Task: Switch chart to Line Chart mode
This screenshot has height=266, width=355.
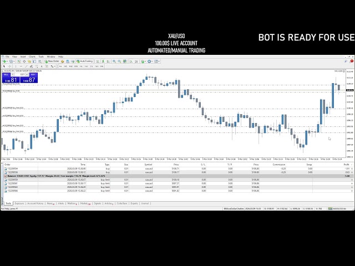Action: coord(108,62)
